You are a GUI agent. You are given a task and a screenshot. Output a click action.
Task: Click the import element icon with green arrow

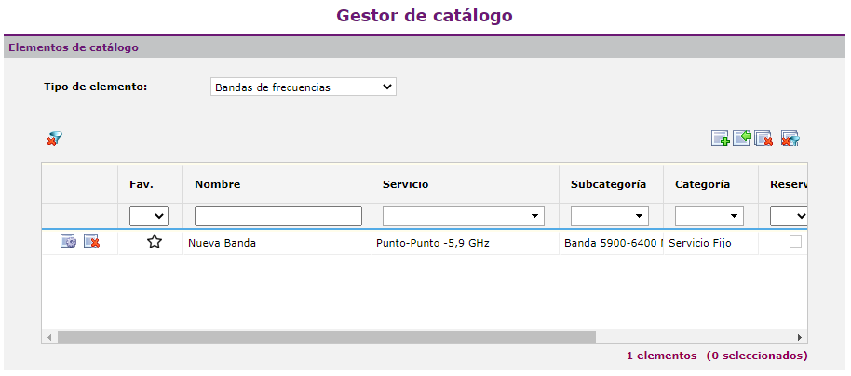pos(742,139)
